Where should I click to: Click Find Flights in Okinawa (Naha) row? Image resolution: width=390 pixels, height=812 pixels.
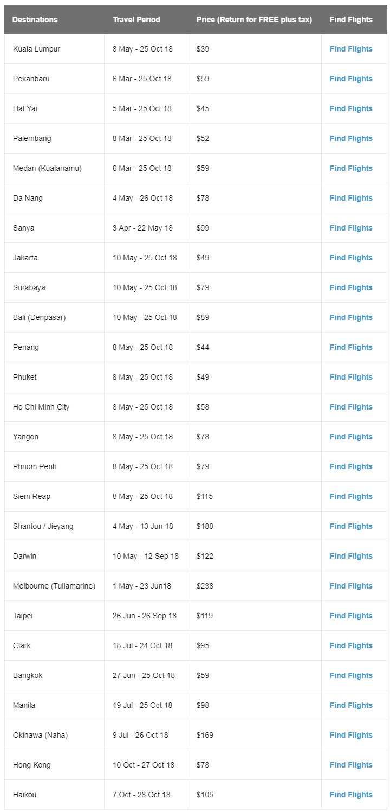[351, 735]
